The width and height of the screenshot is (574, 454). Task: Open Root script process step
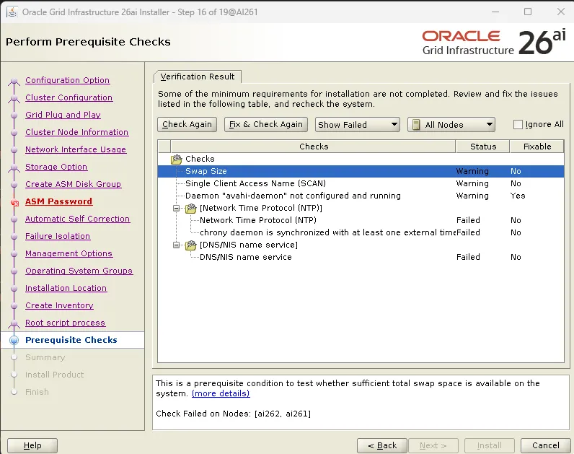(x=65, y=323)
